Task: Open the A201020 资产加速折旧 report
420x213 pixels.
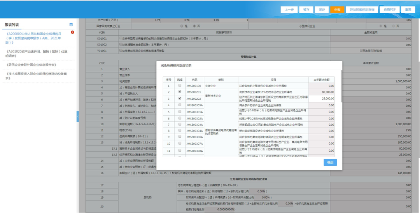Action: point(37,54)
